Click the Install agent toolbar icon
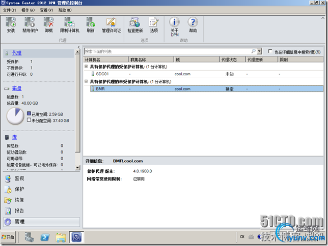The image size is (328, 246). click(11, 22)
